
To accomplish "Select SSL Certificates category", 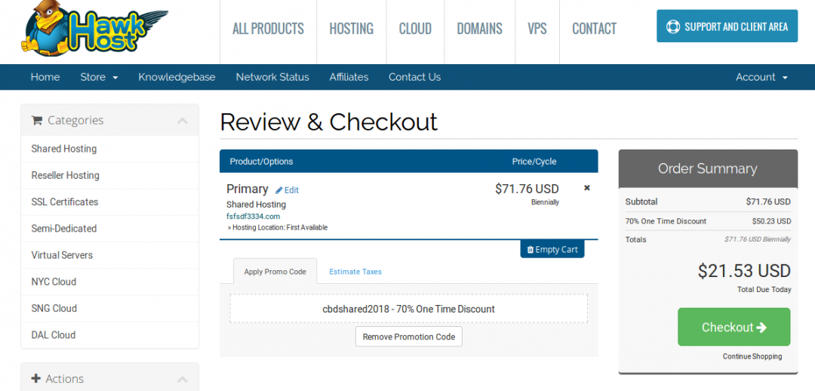I will click(109, 202).
